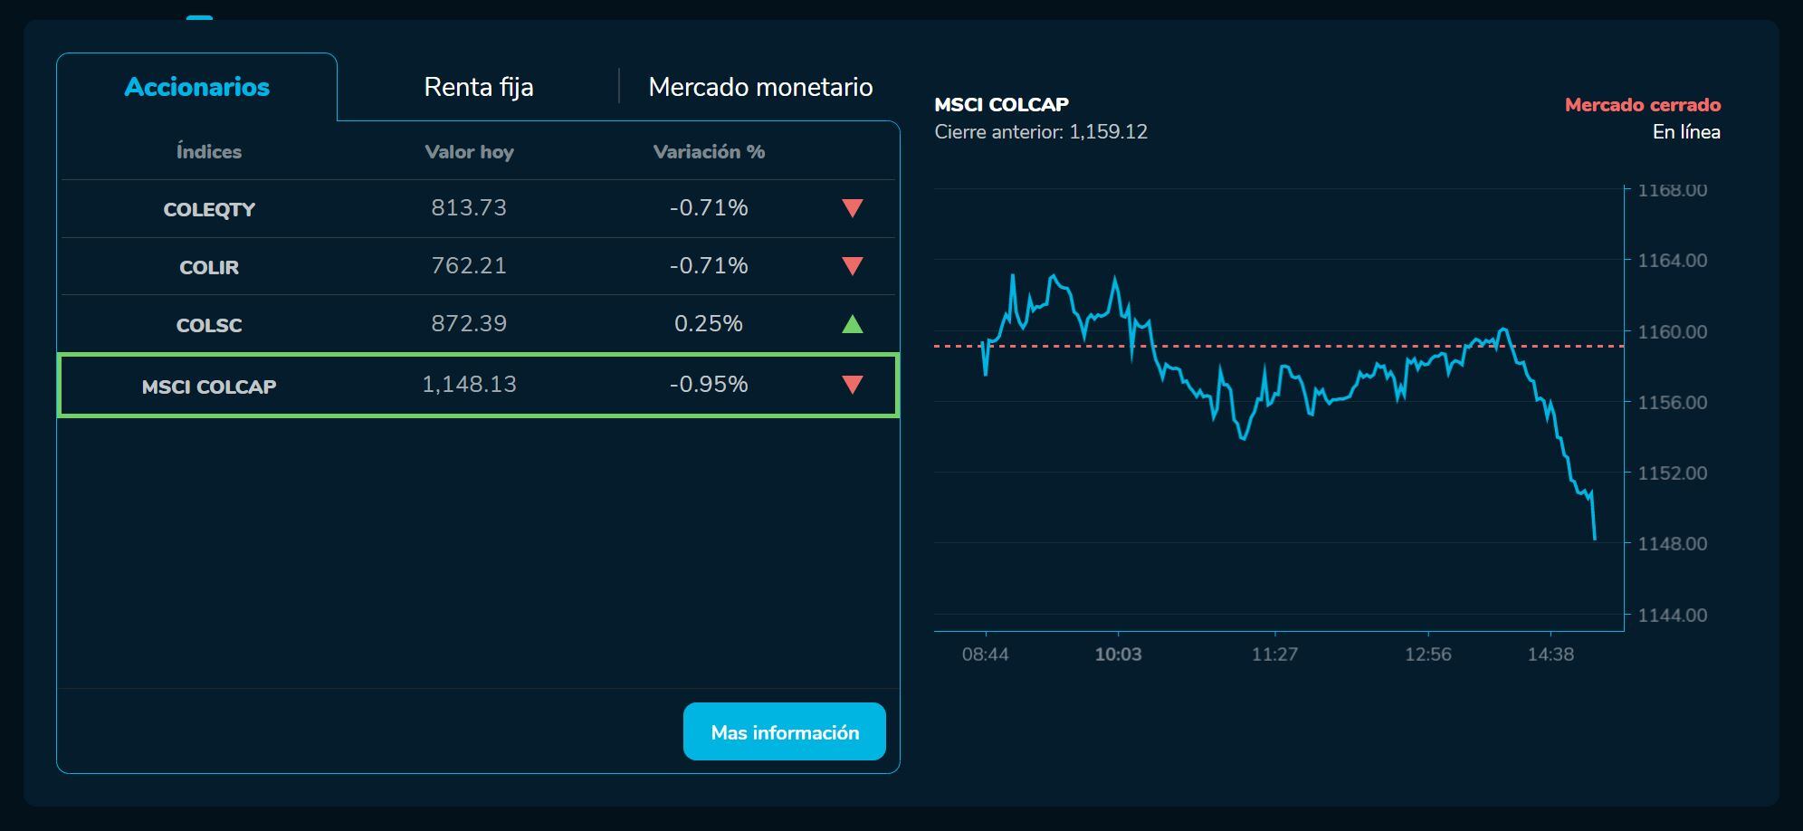
Task: Switch to the Accionarios tab
Action: click(197, 87)
